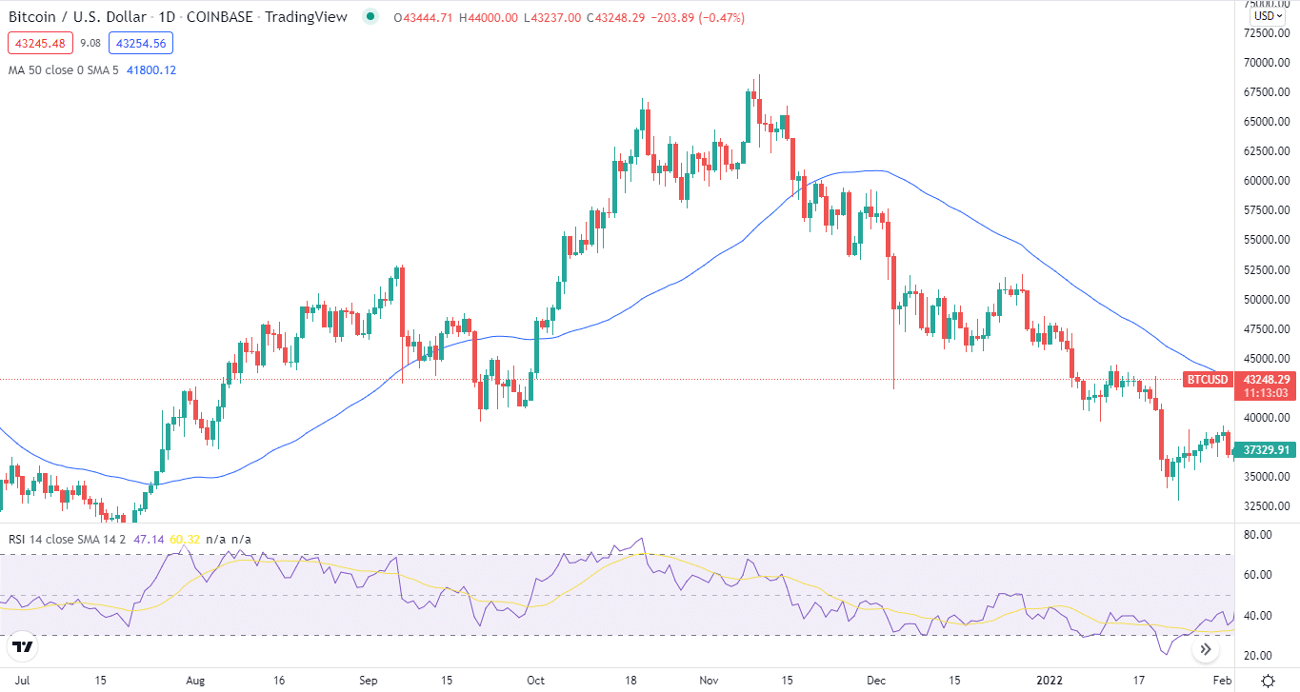Select the RSI 14 close indicator legend
The image size is (1300, 692).
point(69,539)
